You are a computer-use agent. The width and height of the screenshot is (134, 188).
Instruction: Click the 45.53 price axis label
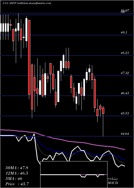(125, 113)
